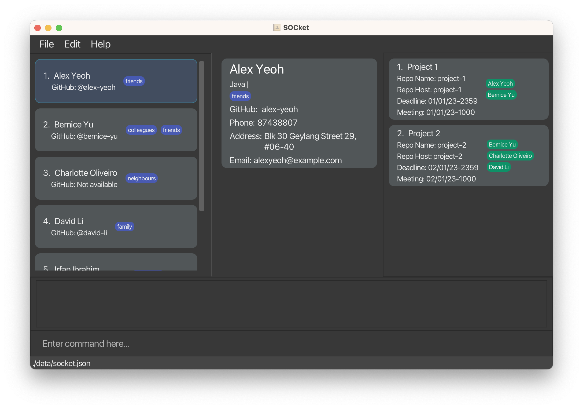Select the Alex Yeoh contact card

tap(116, 81)
